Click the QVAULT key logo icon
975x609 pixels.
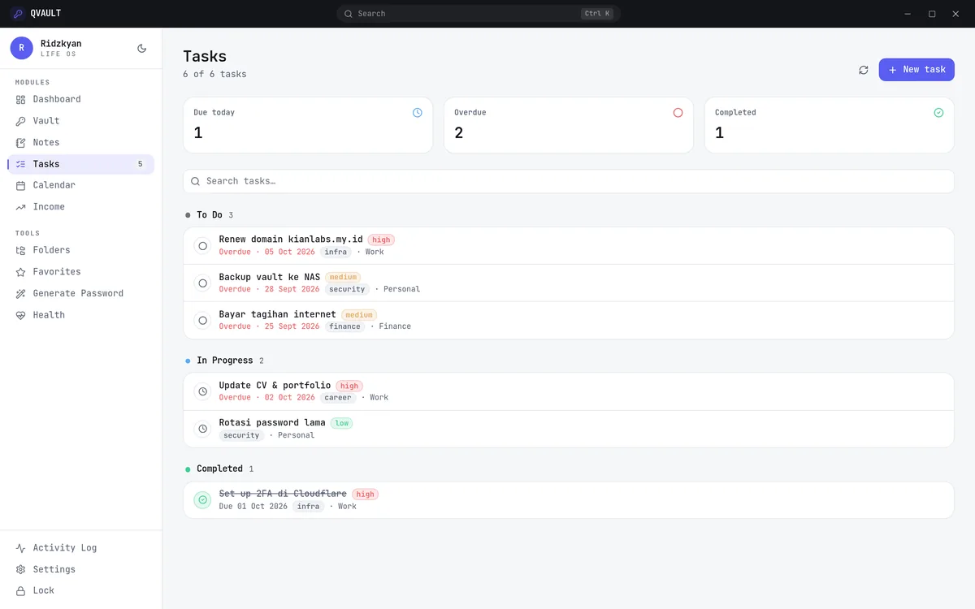pos(18,13)
